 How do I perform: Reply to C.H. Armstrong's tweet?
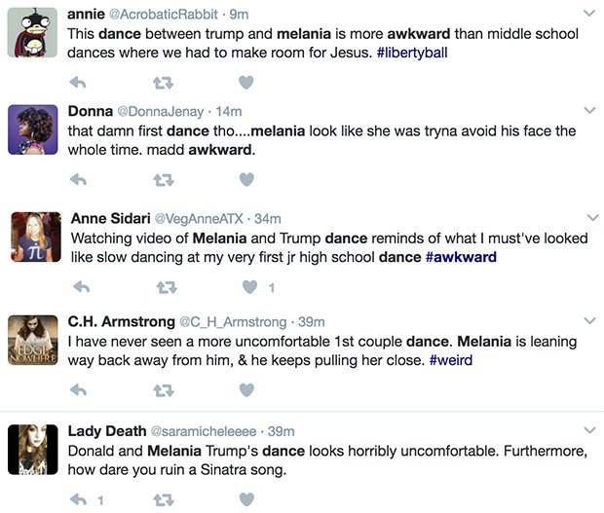pyautogui.click(x=80, y=390)
